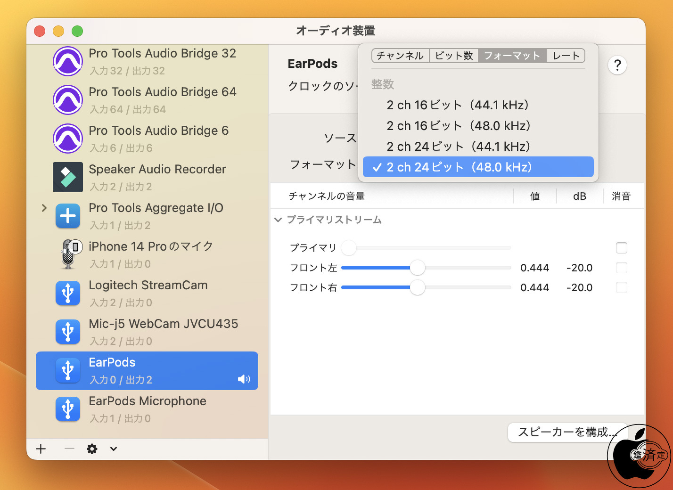Click the スピーカーを構成 button
Image resolution: width=673 pixels, height=490 pixels.
567,432
